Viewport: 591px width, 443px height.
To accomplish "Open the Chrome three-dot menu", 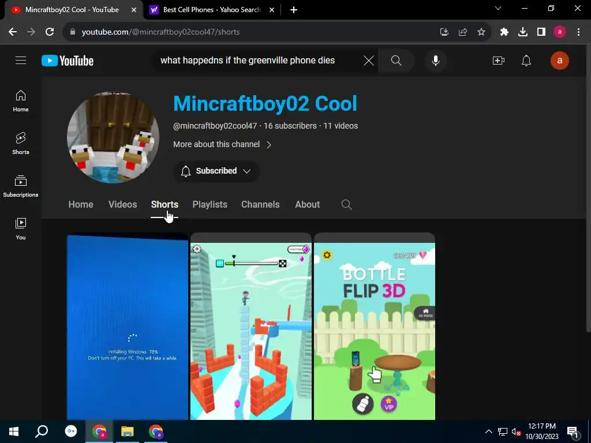I will click(x=578, y=32).
